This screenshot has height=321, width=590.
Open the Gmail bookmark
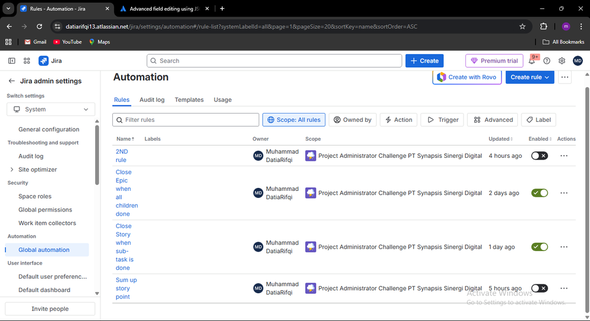[35, 42]
